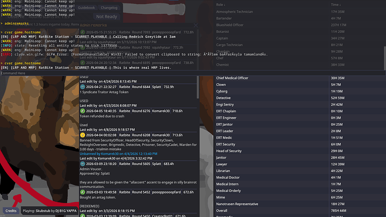The height and width of the screenshot is (217, 386).
Task: Sort the playtime table by Time header
Action: point(336,4)
